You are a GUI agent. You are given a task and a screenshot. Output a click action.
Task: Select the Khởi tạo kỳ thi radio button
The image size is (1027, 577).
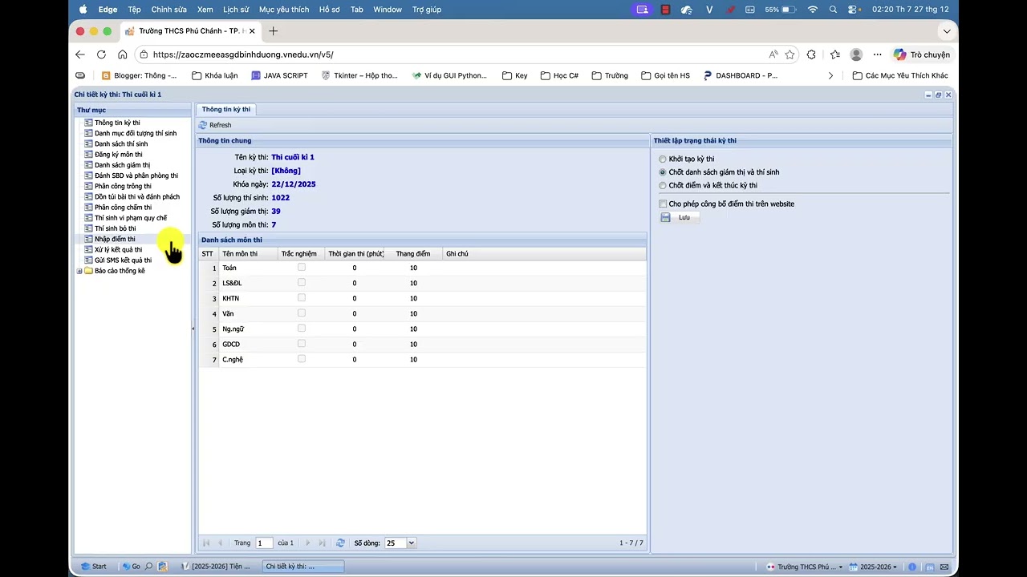coord(663,159)
